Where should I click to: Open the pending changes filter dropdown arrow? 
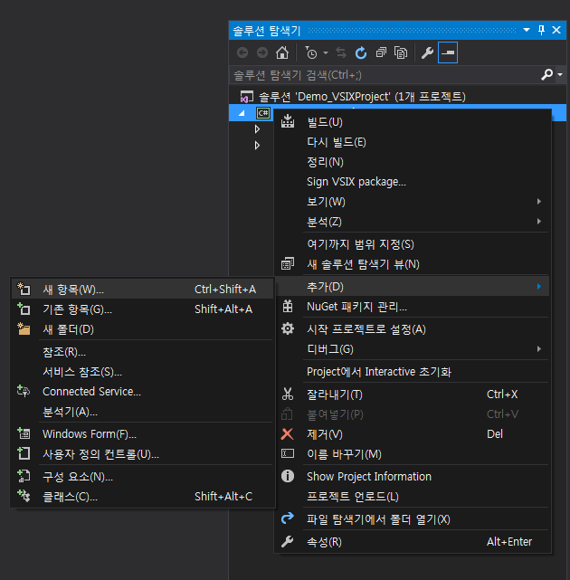pyautogui.click(x=326, y=52)
